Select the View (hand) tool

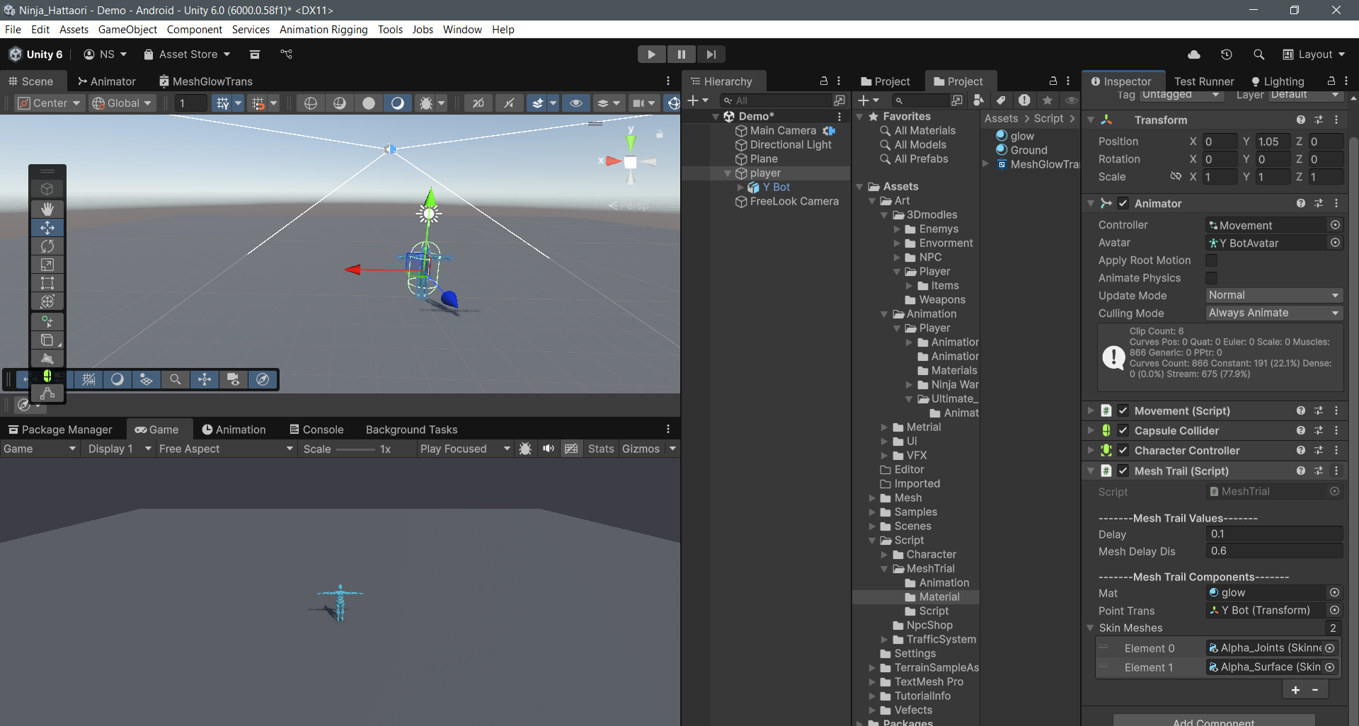pos(47,208)
